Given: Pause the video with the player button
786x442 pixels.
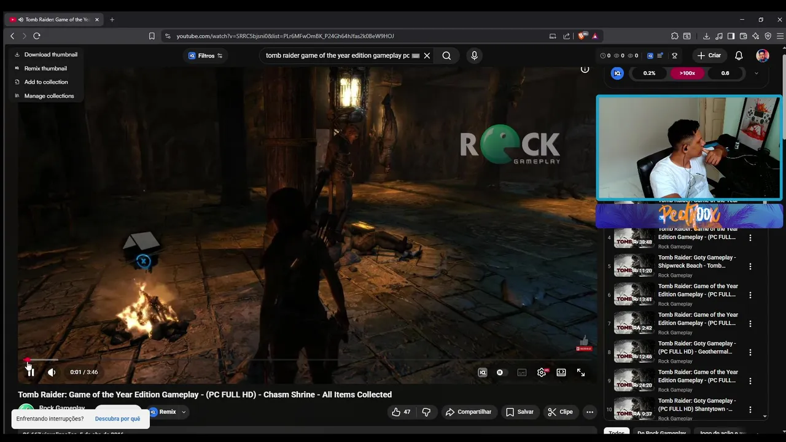Looking at the screenshot, I should pos(30,372).
